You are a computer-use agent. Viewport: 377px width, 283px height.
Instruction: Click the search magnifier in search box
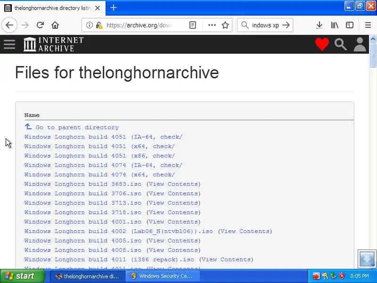point(245,25)
